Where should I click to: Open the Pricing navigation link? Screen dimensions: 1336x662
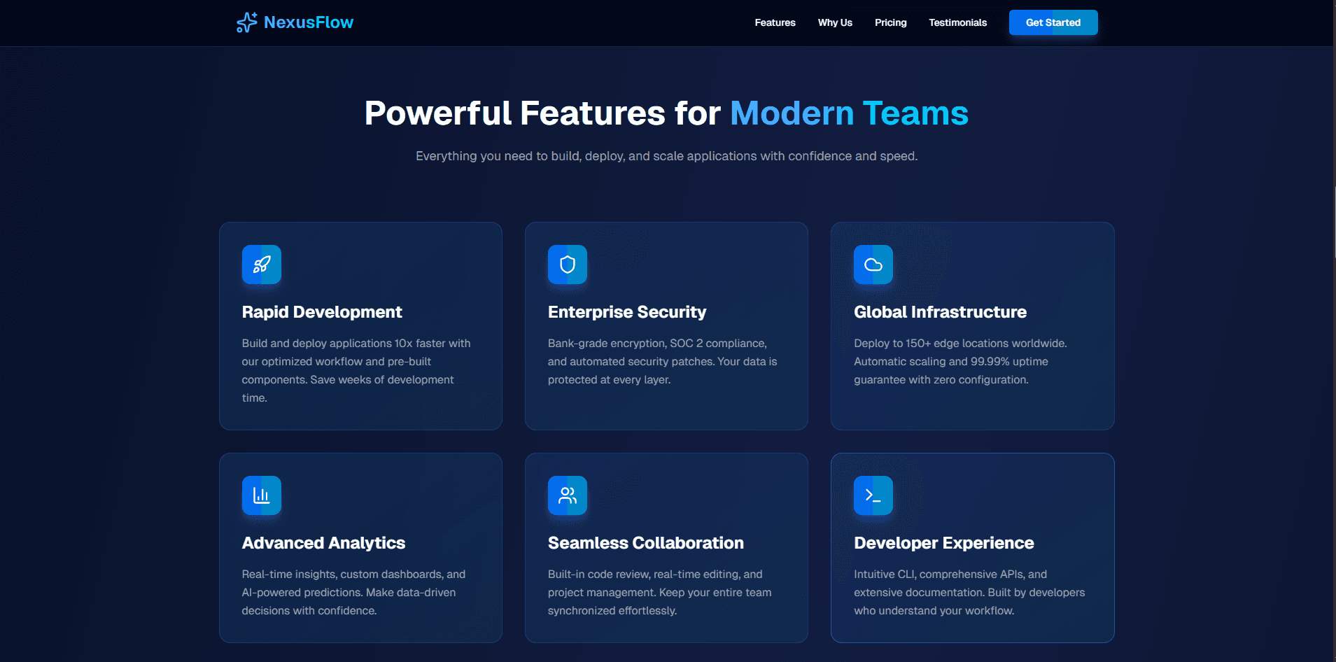tap(890, 22)
